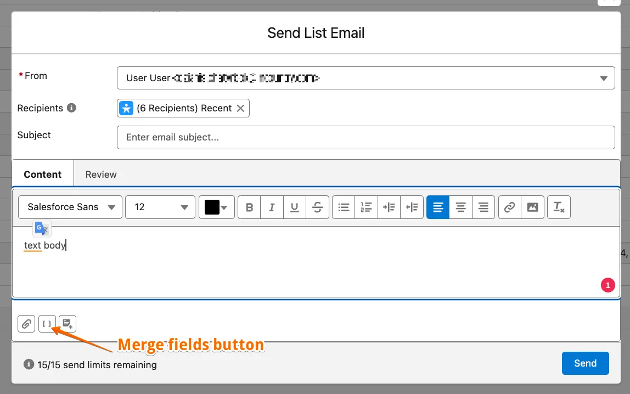630x394 pixels.
Task: Insert a numbered list
Action: click(366, 207)
